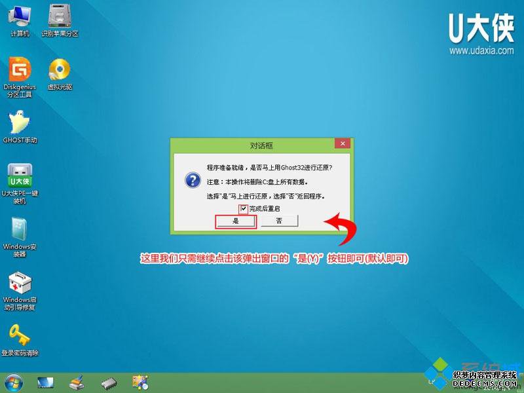Open the 计算机 desktop icon
This screenshot has height=393, width=524.
coord(20,20)
